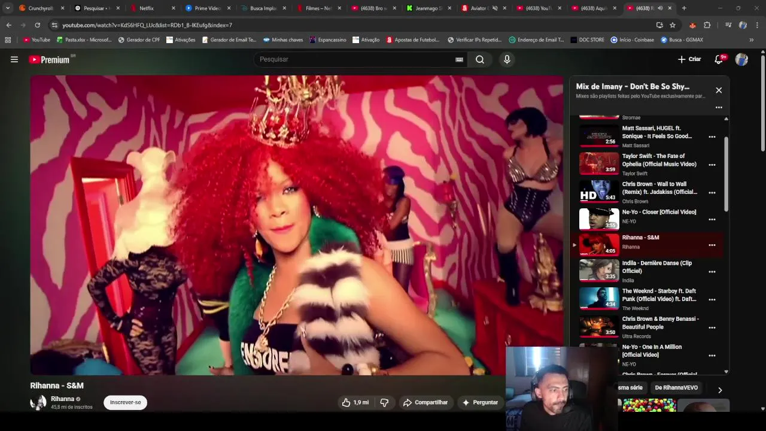This screenshot has height=431, width=766.
Task: Switch to the Crunchyroll browser tab
Action: [41, 8]
